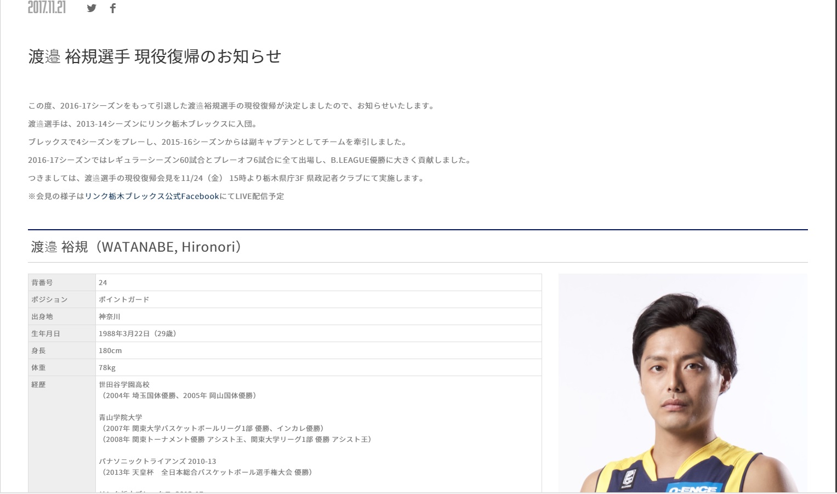The image size is (837, 494).
Task: Share article via Twitter icon
Action: (x=92, y=8)
